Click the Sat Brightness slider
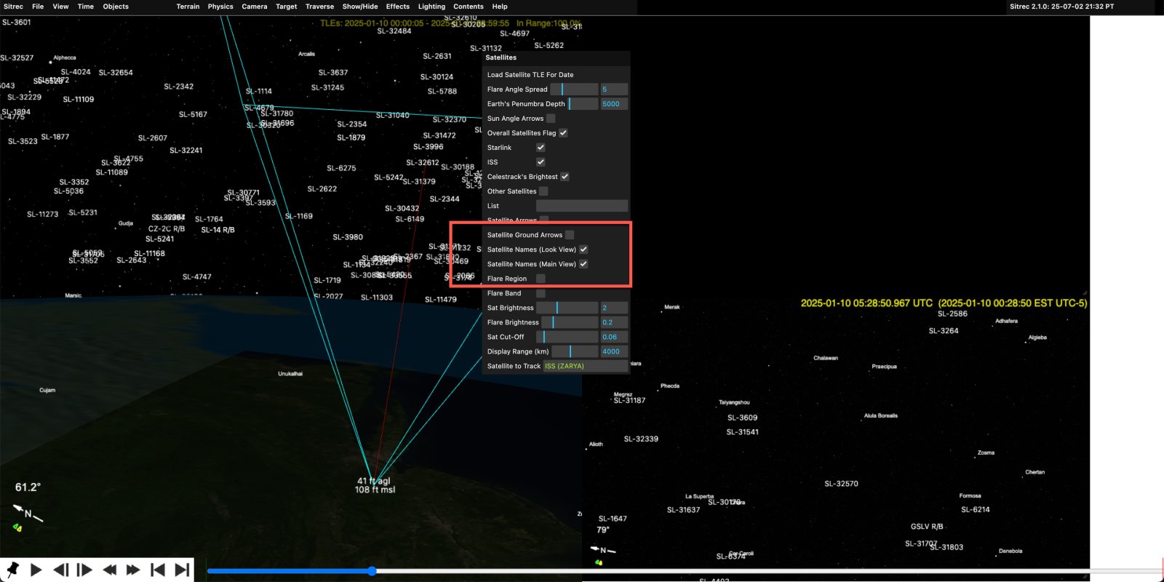This screenshot has width=1164, height=582. (x=567, y=308)
